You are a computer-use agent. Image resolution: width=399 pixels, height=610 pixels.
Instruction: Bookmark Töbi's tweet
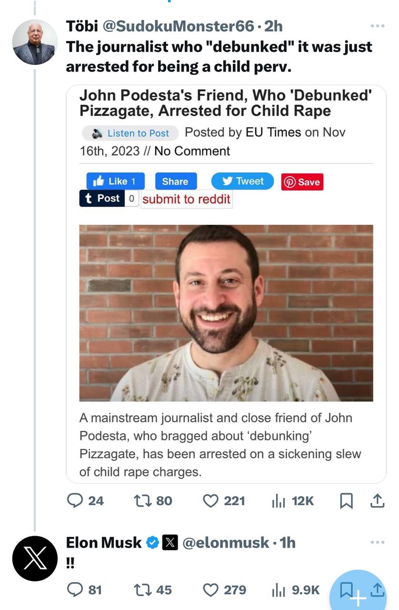pyautogui.click(x=347, y=501)
